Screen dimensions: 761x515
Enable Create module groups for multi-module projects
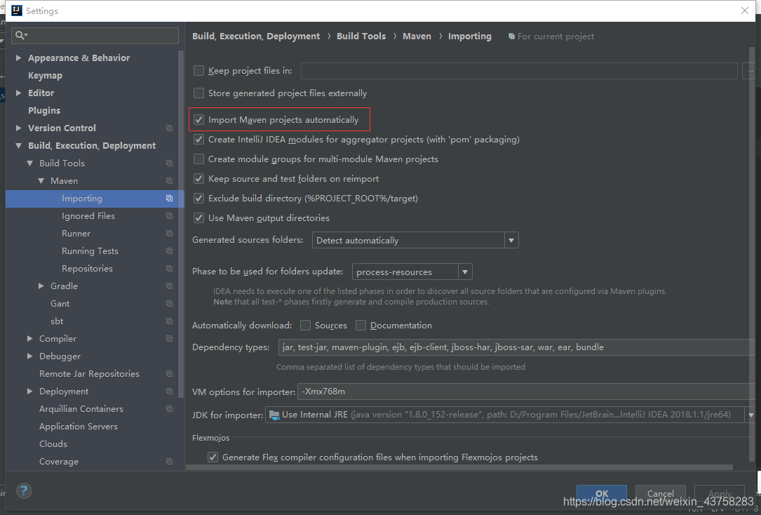coord(198,159)
